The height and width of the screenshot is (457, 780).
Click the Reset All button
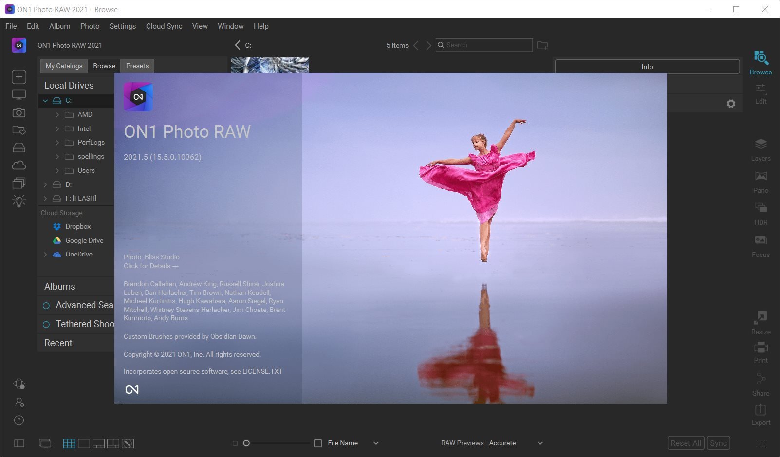686,443
